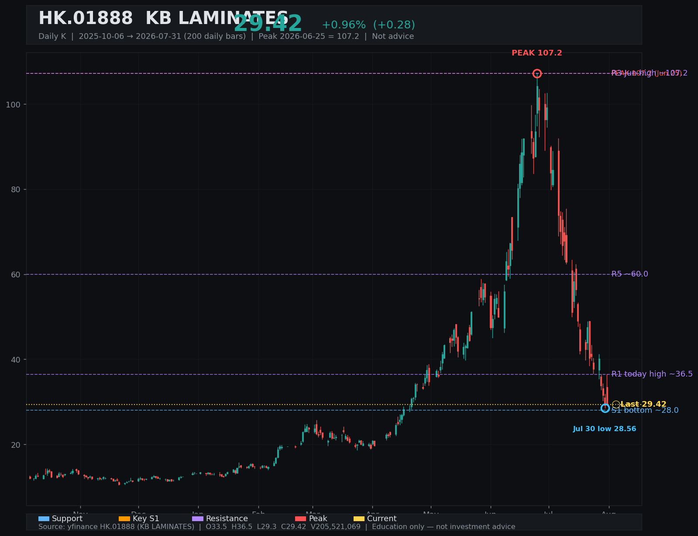Click the large 29.42 price in header
698x536 pixels.
(268, 24)
